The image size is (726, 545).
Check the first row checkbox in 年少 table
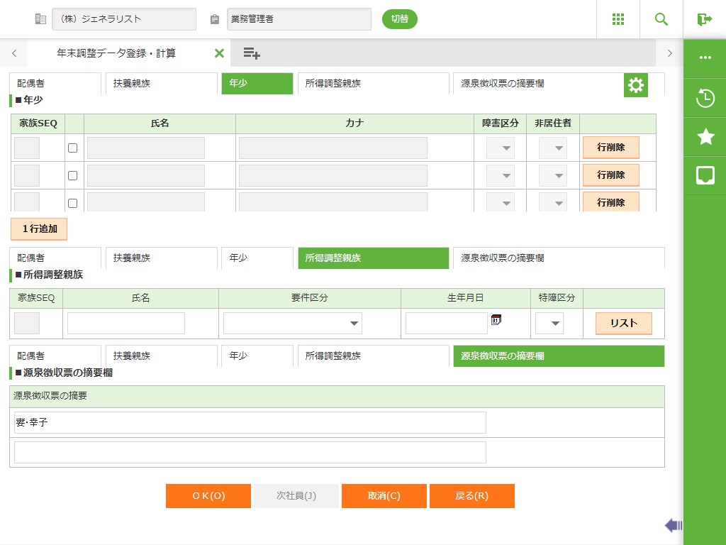point(72,148)
